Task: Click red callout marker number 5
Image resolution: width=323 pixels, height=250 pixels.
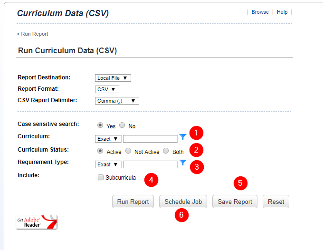Action: click(x=240, y=183)
